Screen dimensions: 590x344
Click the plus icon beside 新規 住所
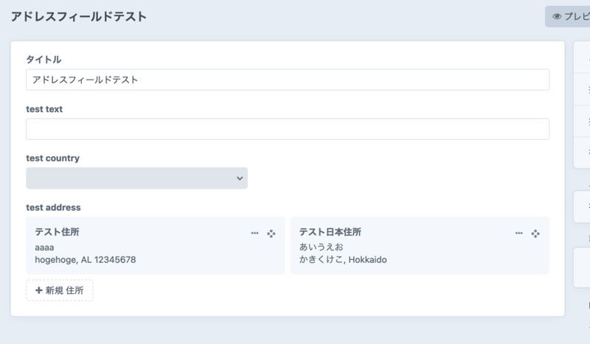[38, 291]
